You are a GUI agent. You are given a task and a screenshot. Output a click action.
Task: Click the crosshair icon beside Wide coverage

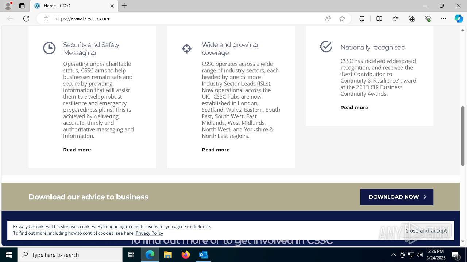pos(186,48)
